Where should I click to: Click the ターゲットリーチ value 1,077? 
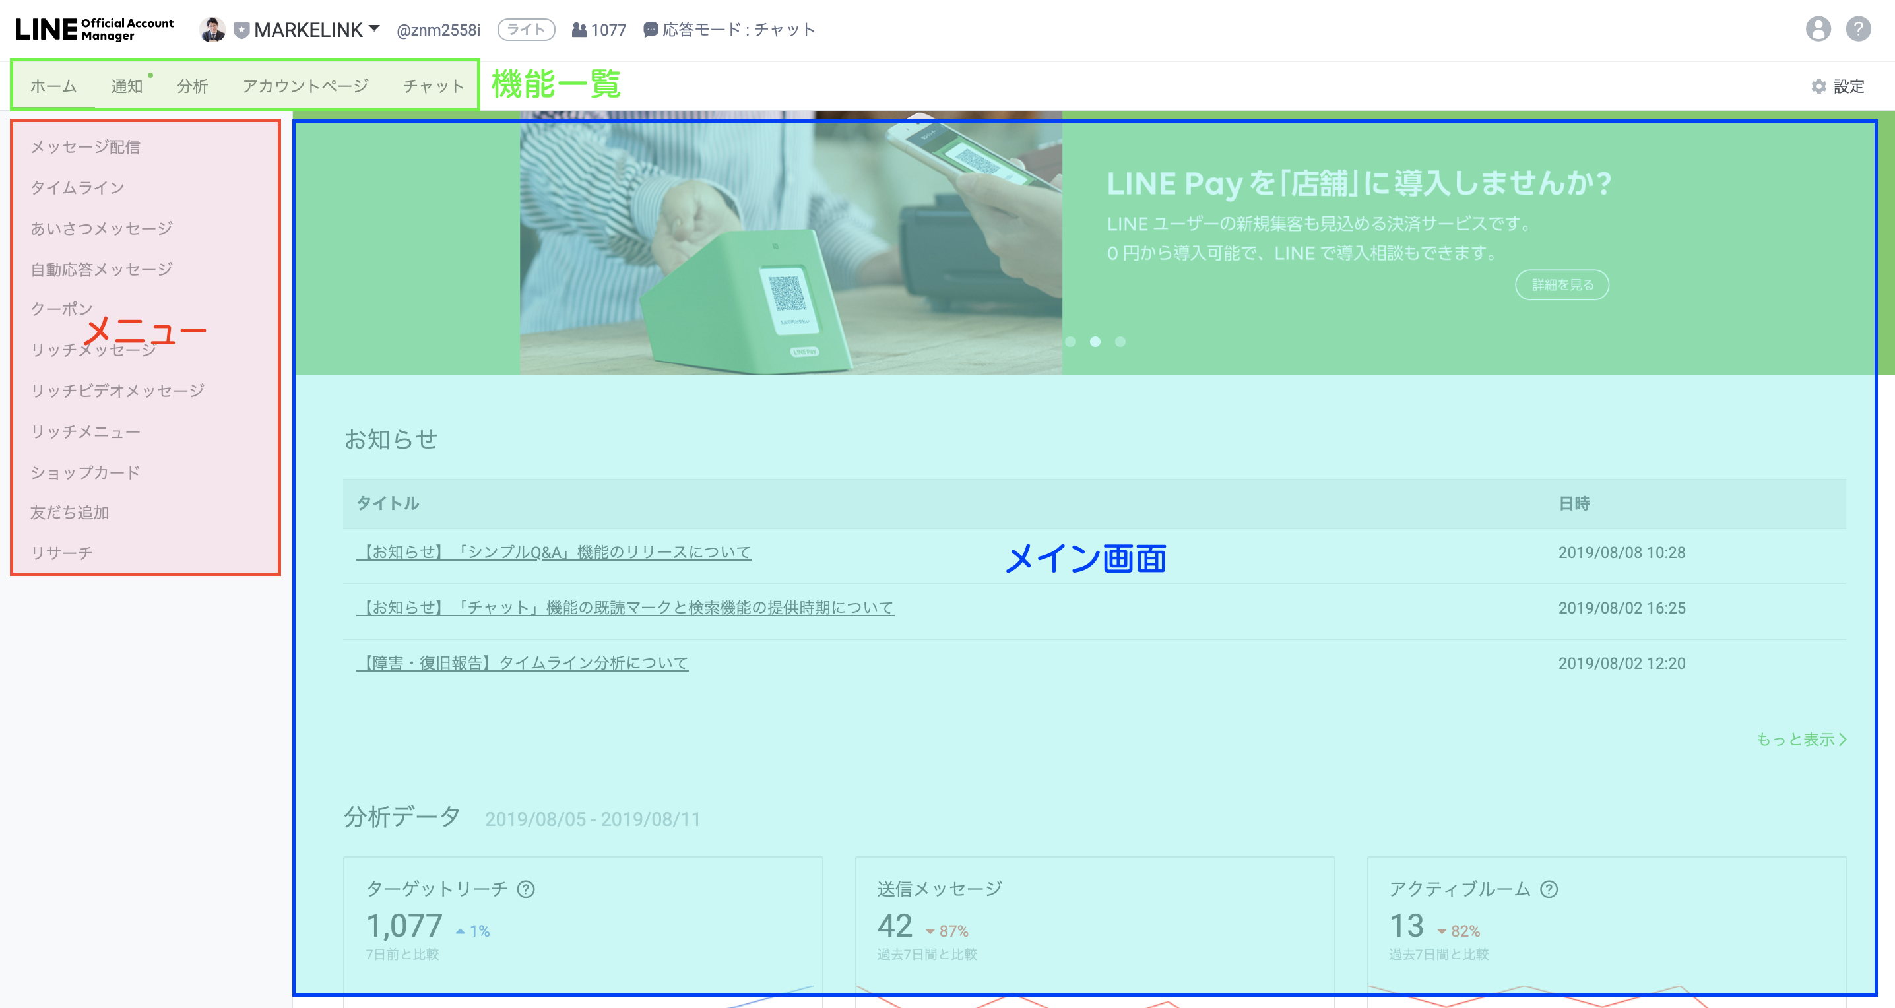(404, 926)
